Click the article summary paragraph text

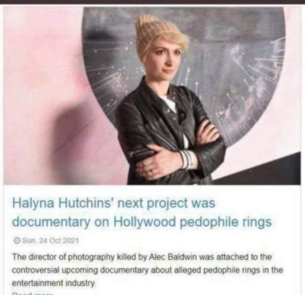pos(147,270)
